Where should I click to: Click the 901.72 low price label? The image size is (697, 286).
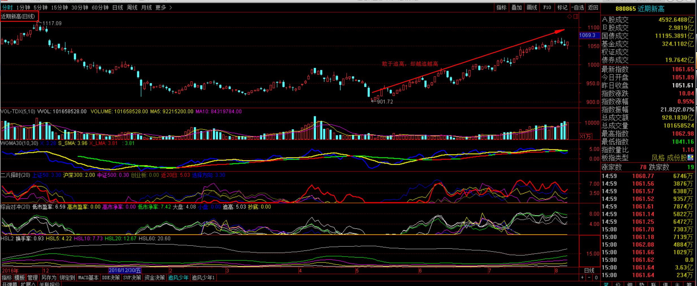[385, 102]
